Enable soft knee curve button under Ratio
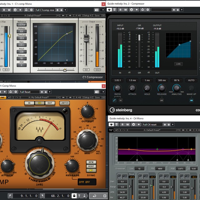This screenshot has width=200, height=200. (114, 100)
